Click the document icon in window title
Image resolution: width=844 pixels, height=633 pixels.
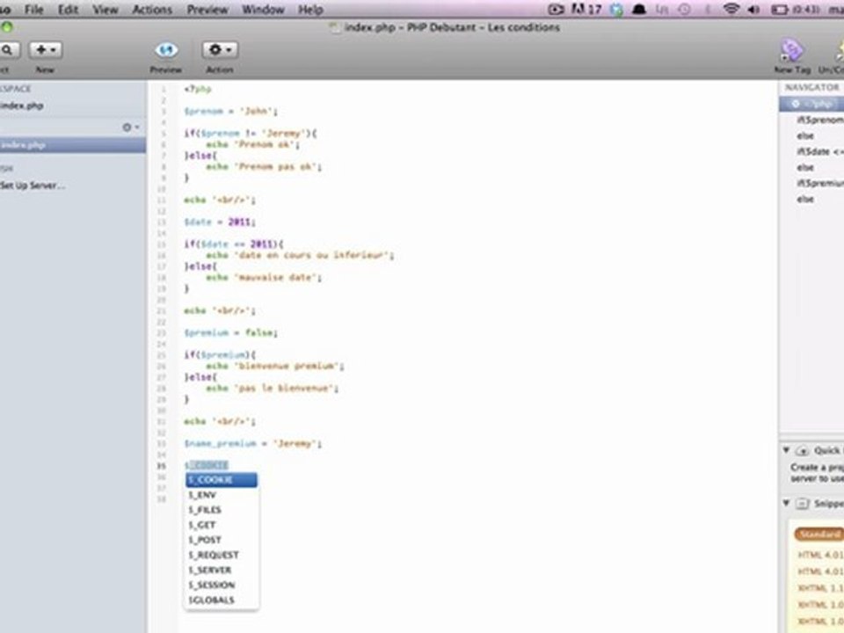[x=335, y=28]
